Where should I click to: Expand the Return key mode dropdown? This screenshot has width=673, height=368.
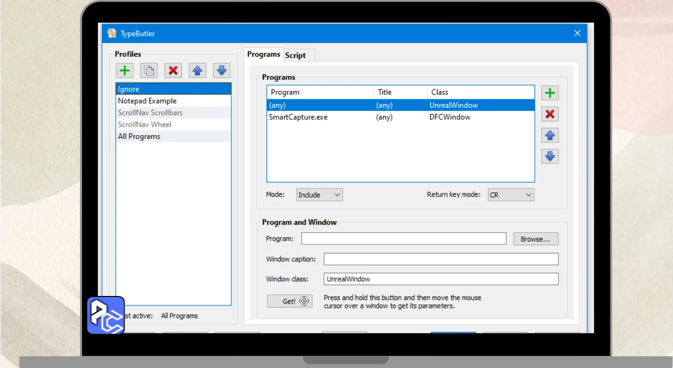click(x=511, y=195)
